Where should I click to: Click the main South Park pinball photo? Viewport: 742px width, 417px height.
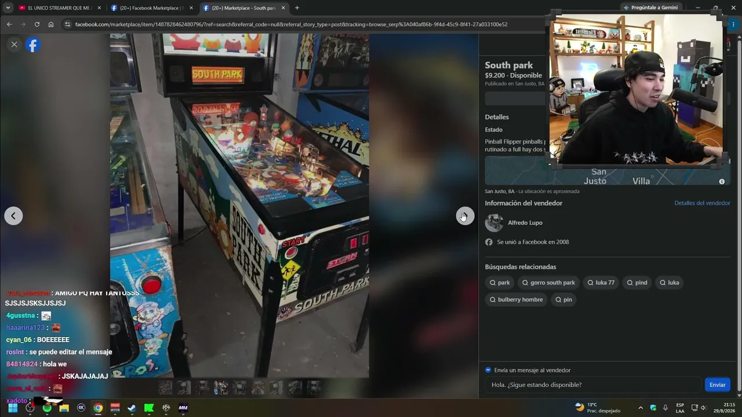click(239, 206)
